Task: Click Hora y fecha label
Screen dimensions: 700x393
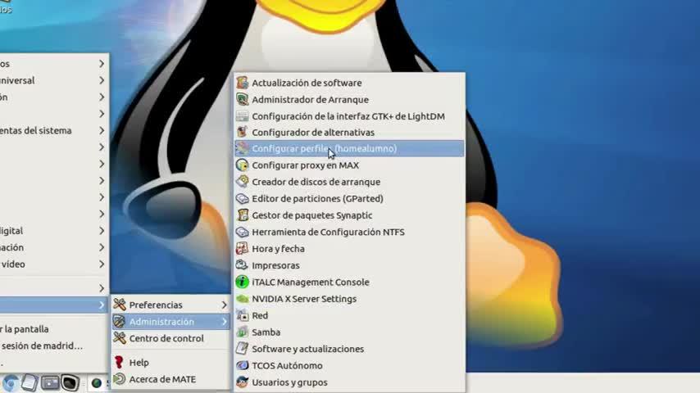Action: pos(278,249)
